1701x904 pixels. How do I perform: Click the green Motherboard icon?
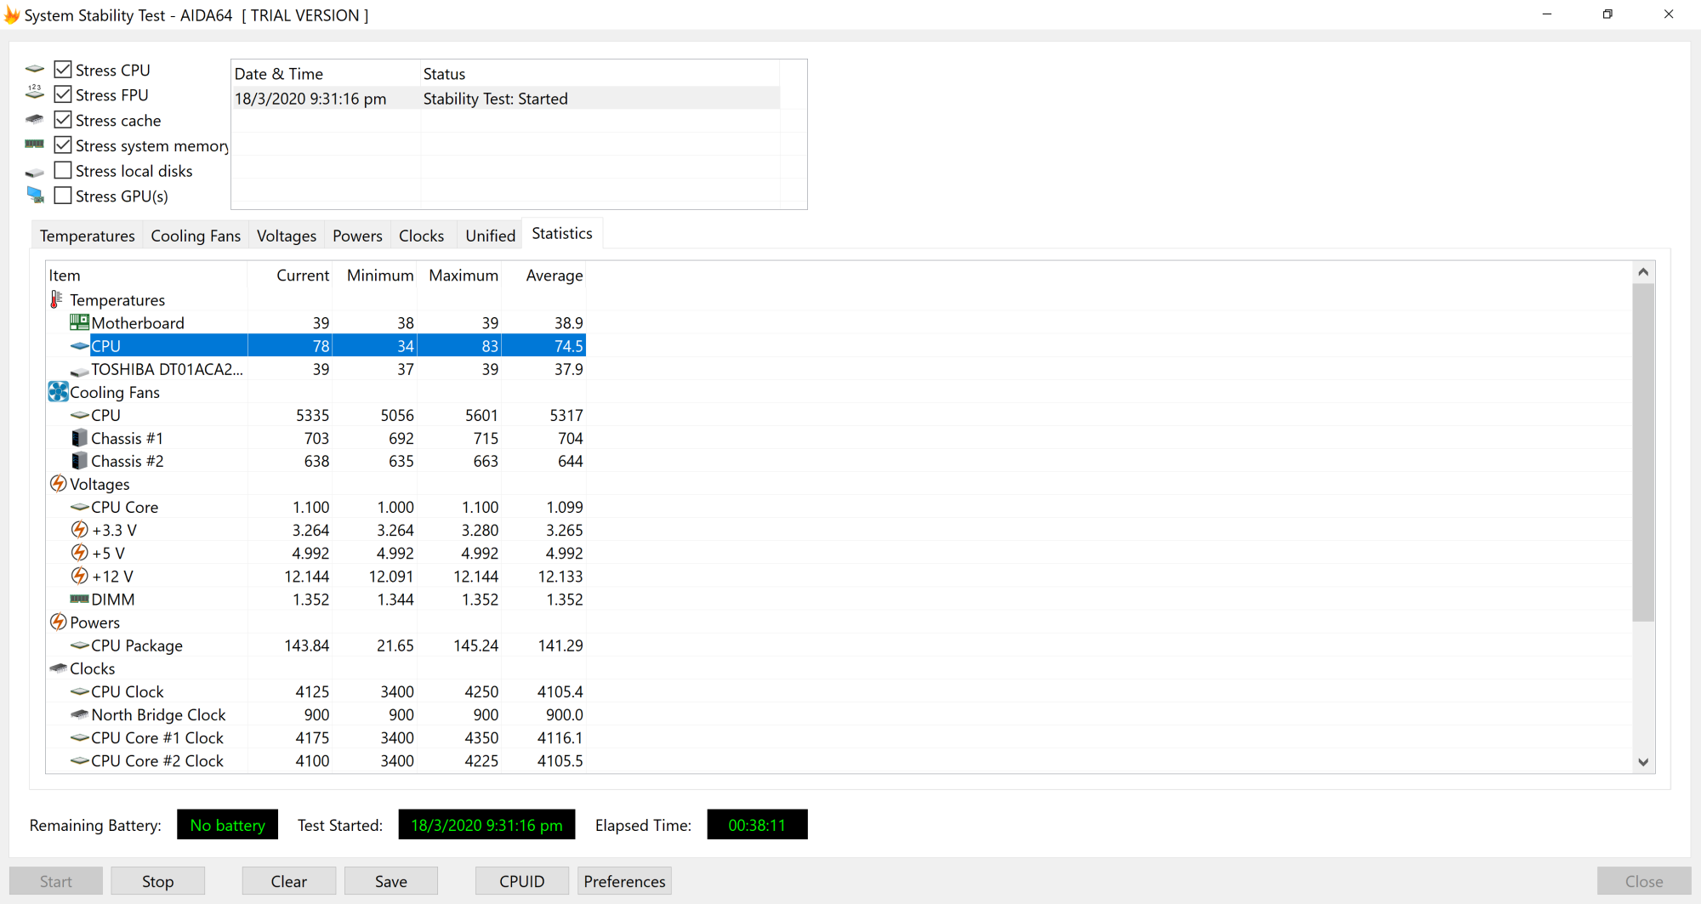(x=79, y=322)
